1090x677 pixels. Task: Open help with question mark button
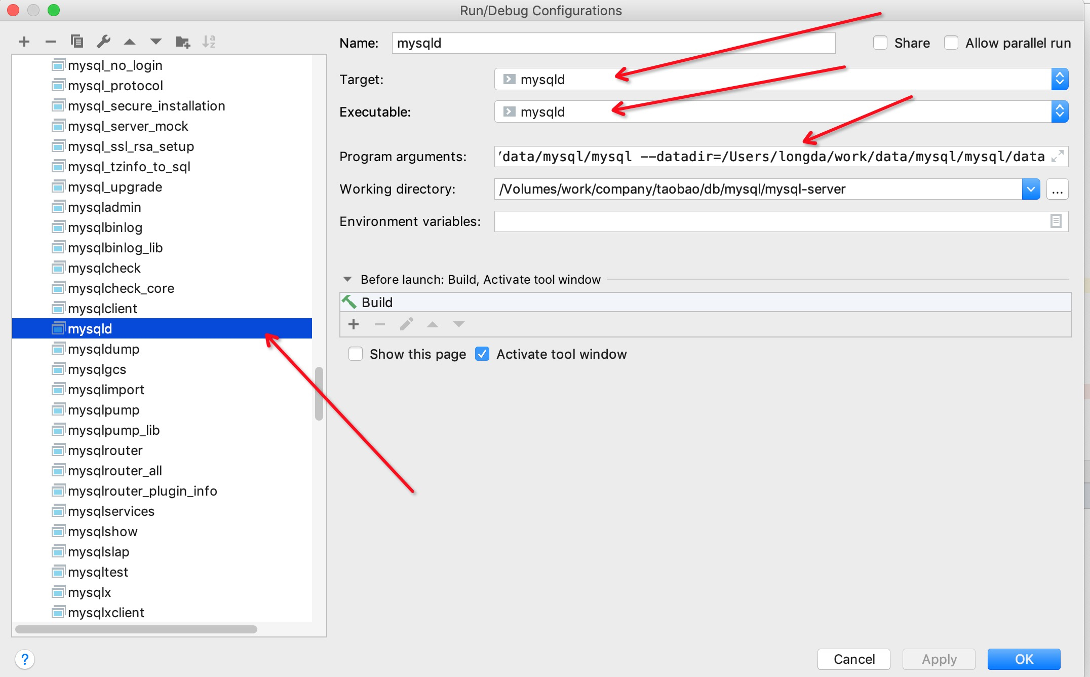click(25, 659)
